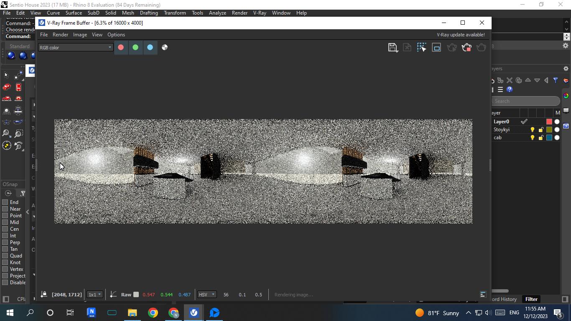Screen dimensions: 571x321
Task: Toggle the cab layer lock icon
Action: tap(541, 138)
